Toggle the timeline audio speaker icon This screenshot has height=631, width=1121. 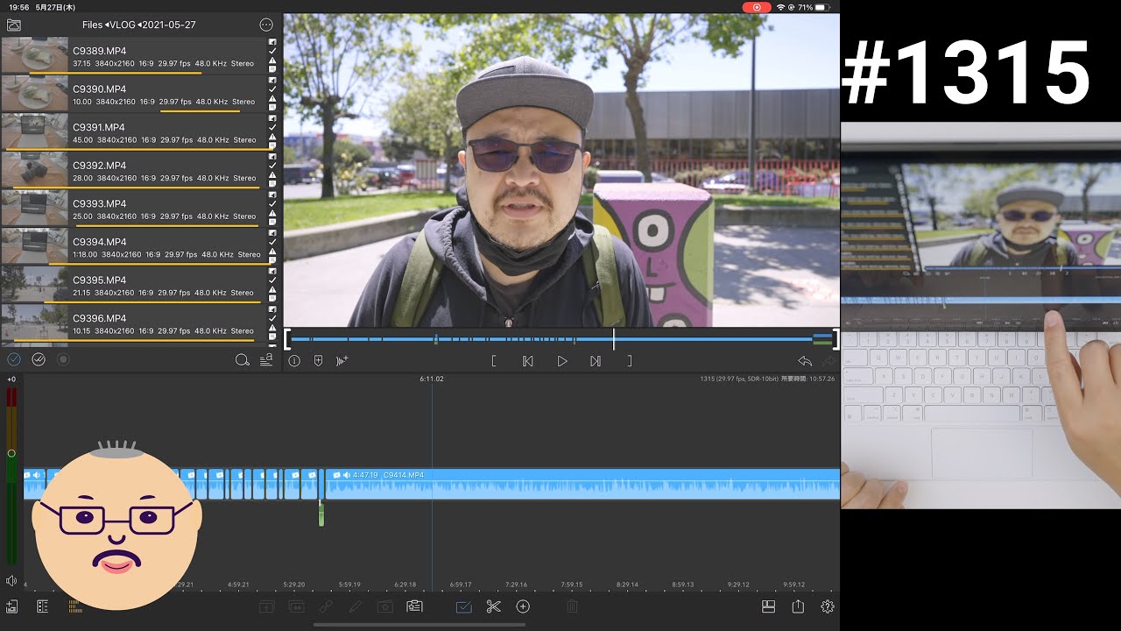pos(11,580)
